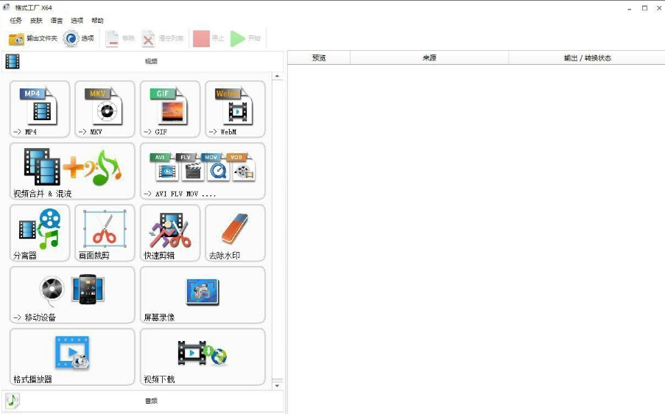The width and height of the screenshot is (665, 414).
Task: Open the 选项 menu in menu bar
Action: point(77,21)
